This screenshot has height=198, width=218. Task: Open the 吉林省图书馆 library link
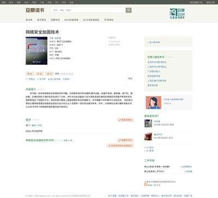[x=154, y=76]
